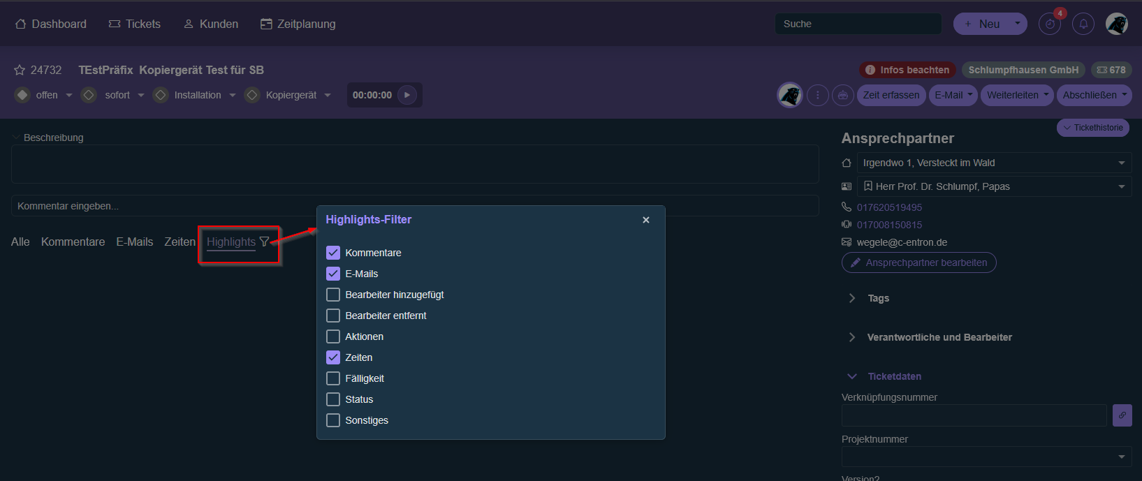1142x481 pixels.
Task: Click the link icon beside Verknüpfungsnummer
Action: coord(1122,415)
